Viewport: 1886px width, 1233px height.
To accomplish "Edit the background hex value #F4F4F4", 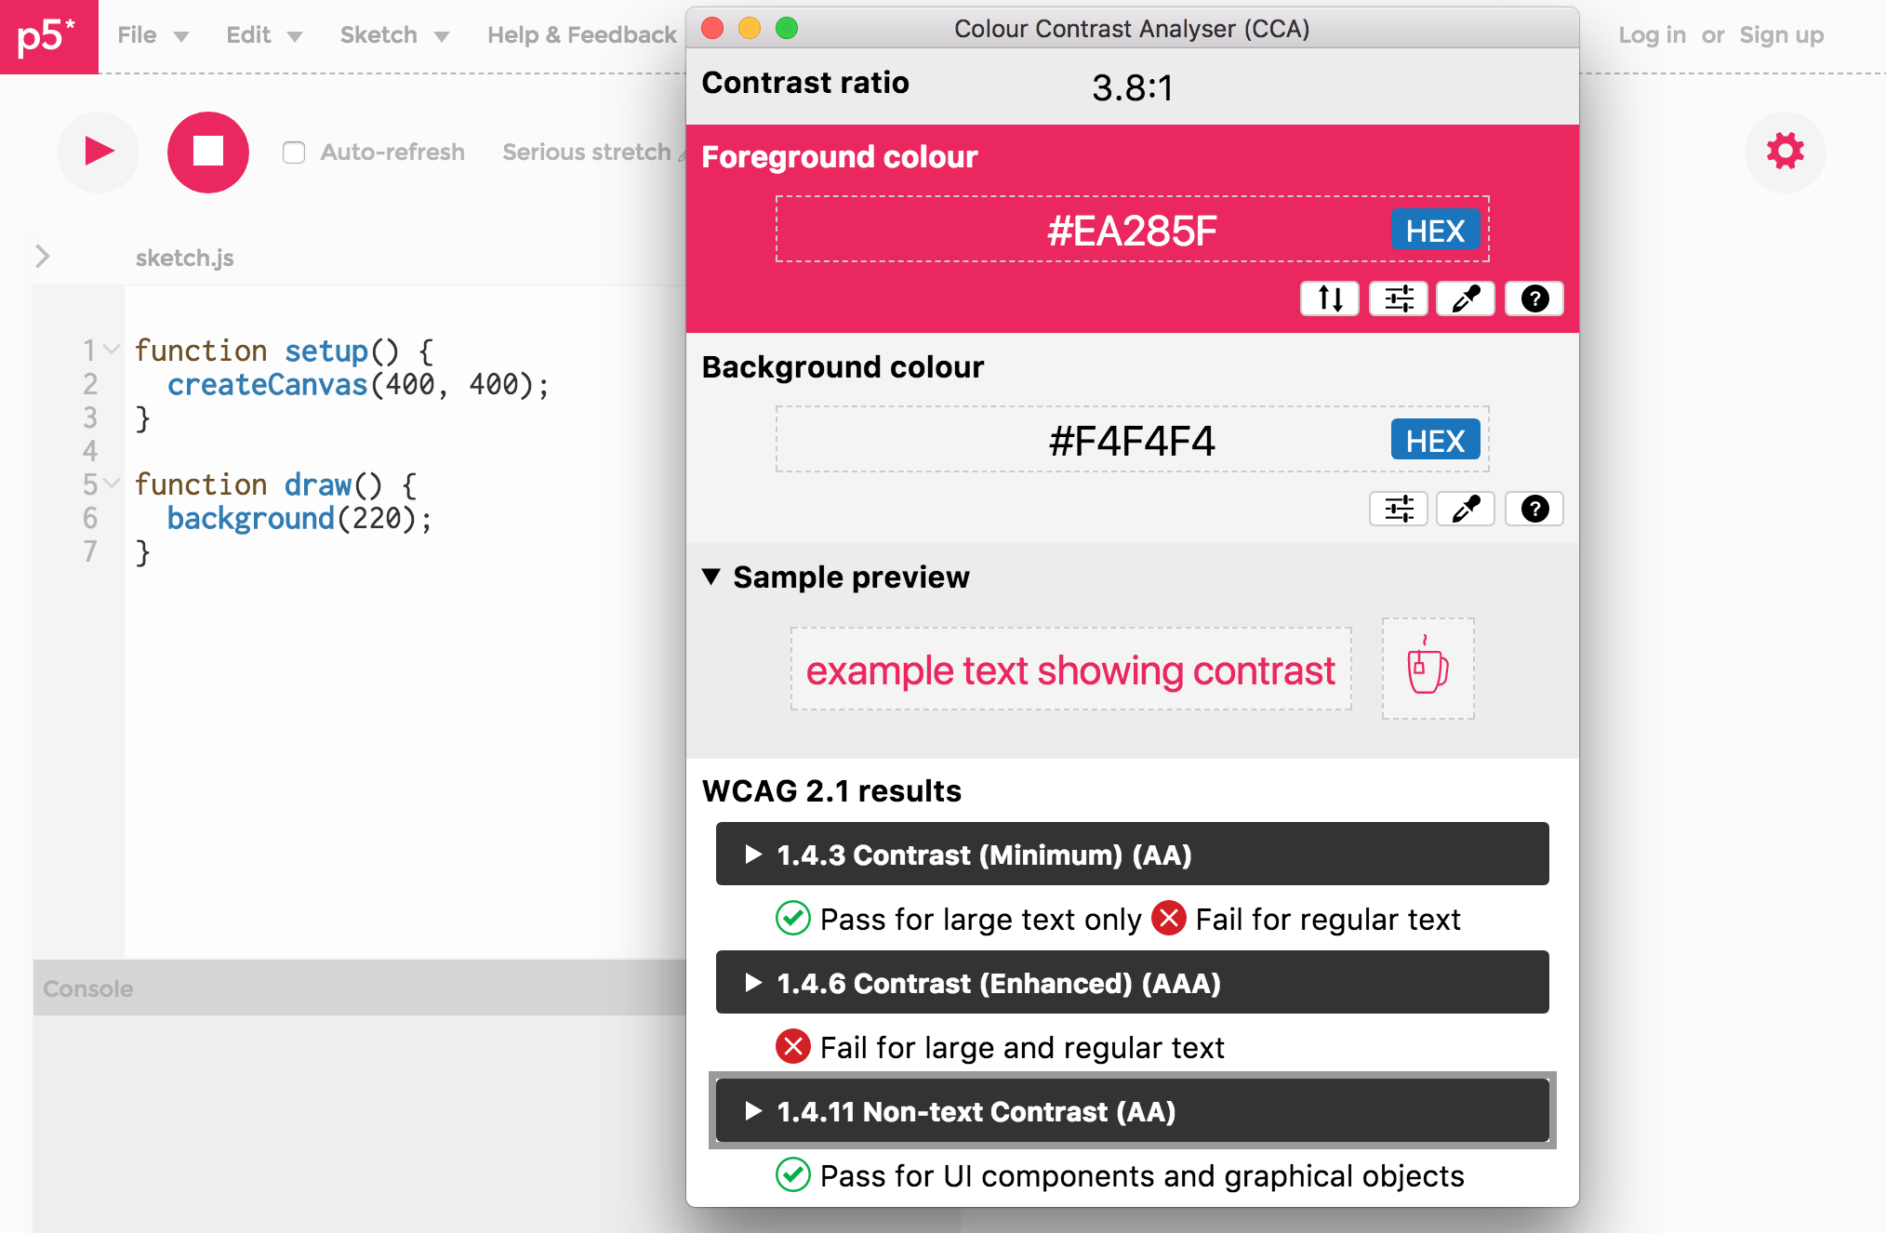I will 1132,440.
